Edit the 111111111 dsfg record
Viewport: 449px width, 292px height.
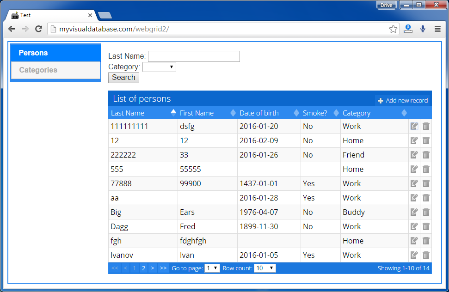pos(414,126)
